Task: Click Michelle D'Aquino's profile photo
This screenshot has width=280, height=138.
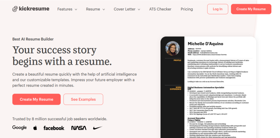Action: tap(172, 48)
